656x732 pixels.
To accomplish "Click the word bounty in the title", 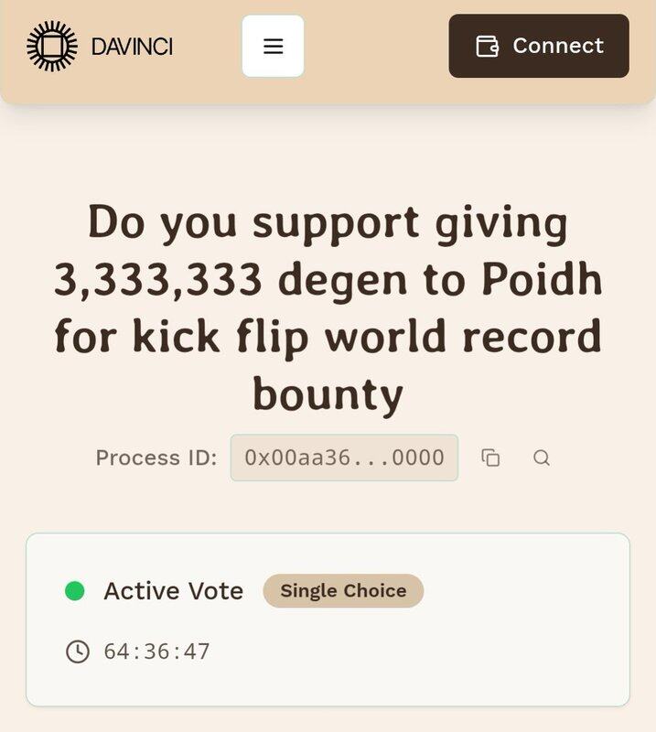I will (x=328, y=395).
